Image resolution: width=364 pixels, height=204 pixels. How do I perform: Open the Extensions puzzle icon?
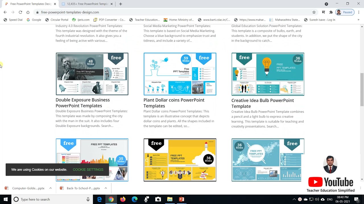click(331, 12)
